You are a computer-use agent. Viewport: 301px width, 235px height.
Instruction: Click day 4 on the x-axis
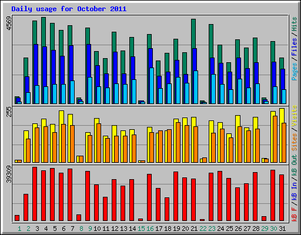(x=46, y=229)
